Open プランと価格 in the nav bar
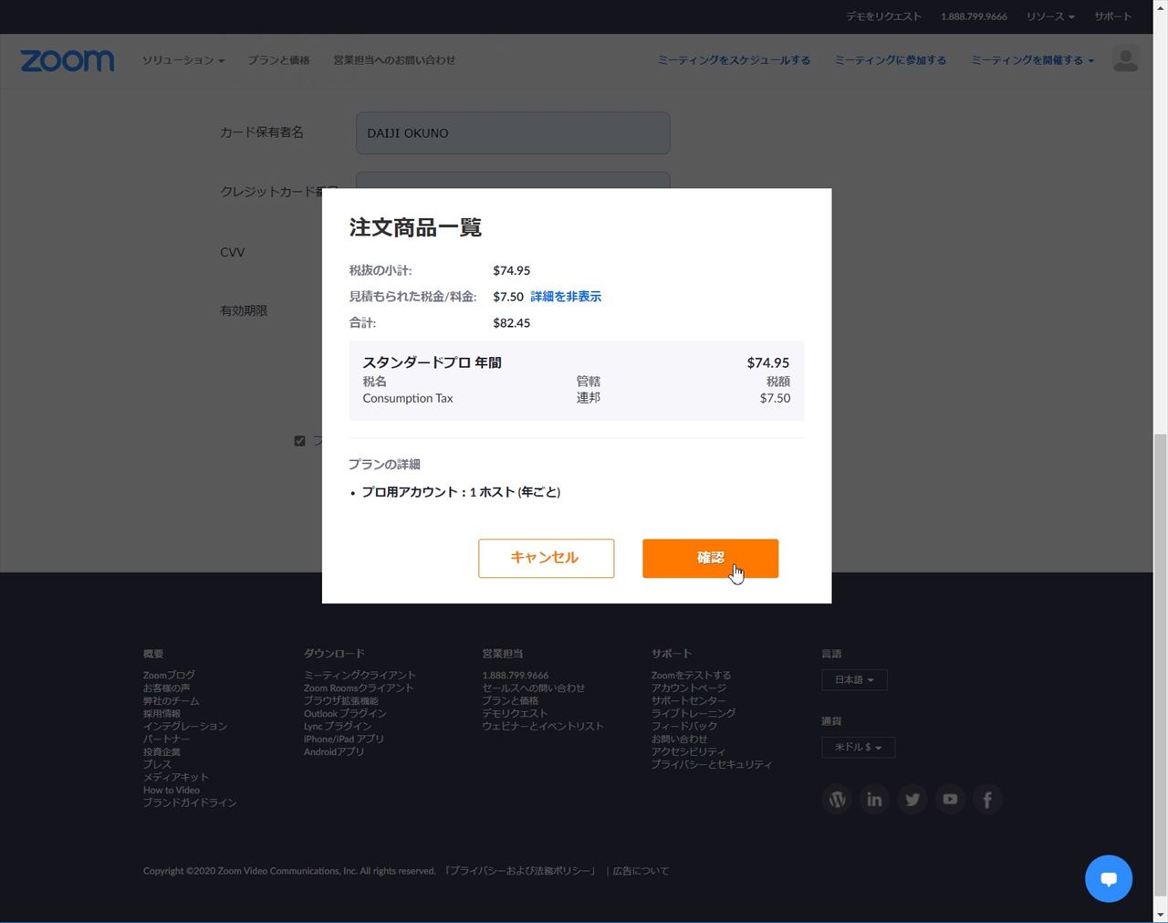1168x923 pixels. pyautogui.click(x=279, y=60)
